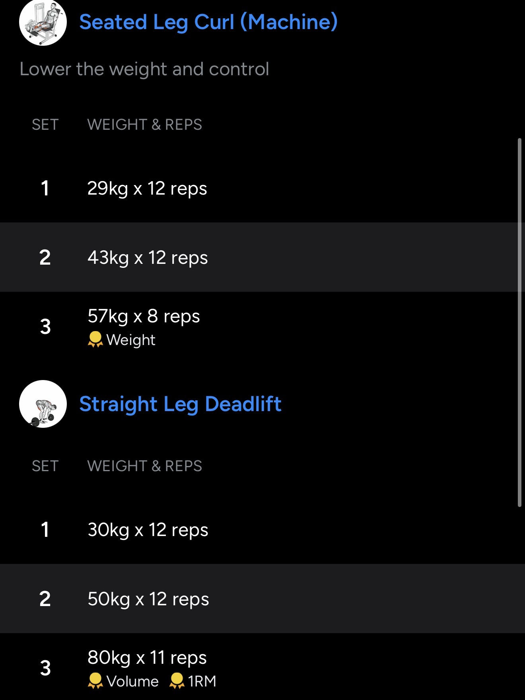Viewport: 525px width, 700px height.
Task: Tap set number 2 under Straight Leg Deadlift
Action: coord(45,599)
